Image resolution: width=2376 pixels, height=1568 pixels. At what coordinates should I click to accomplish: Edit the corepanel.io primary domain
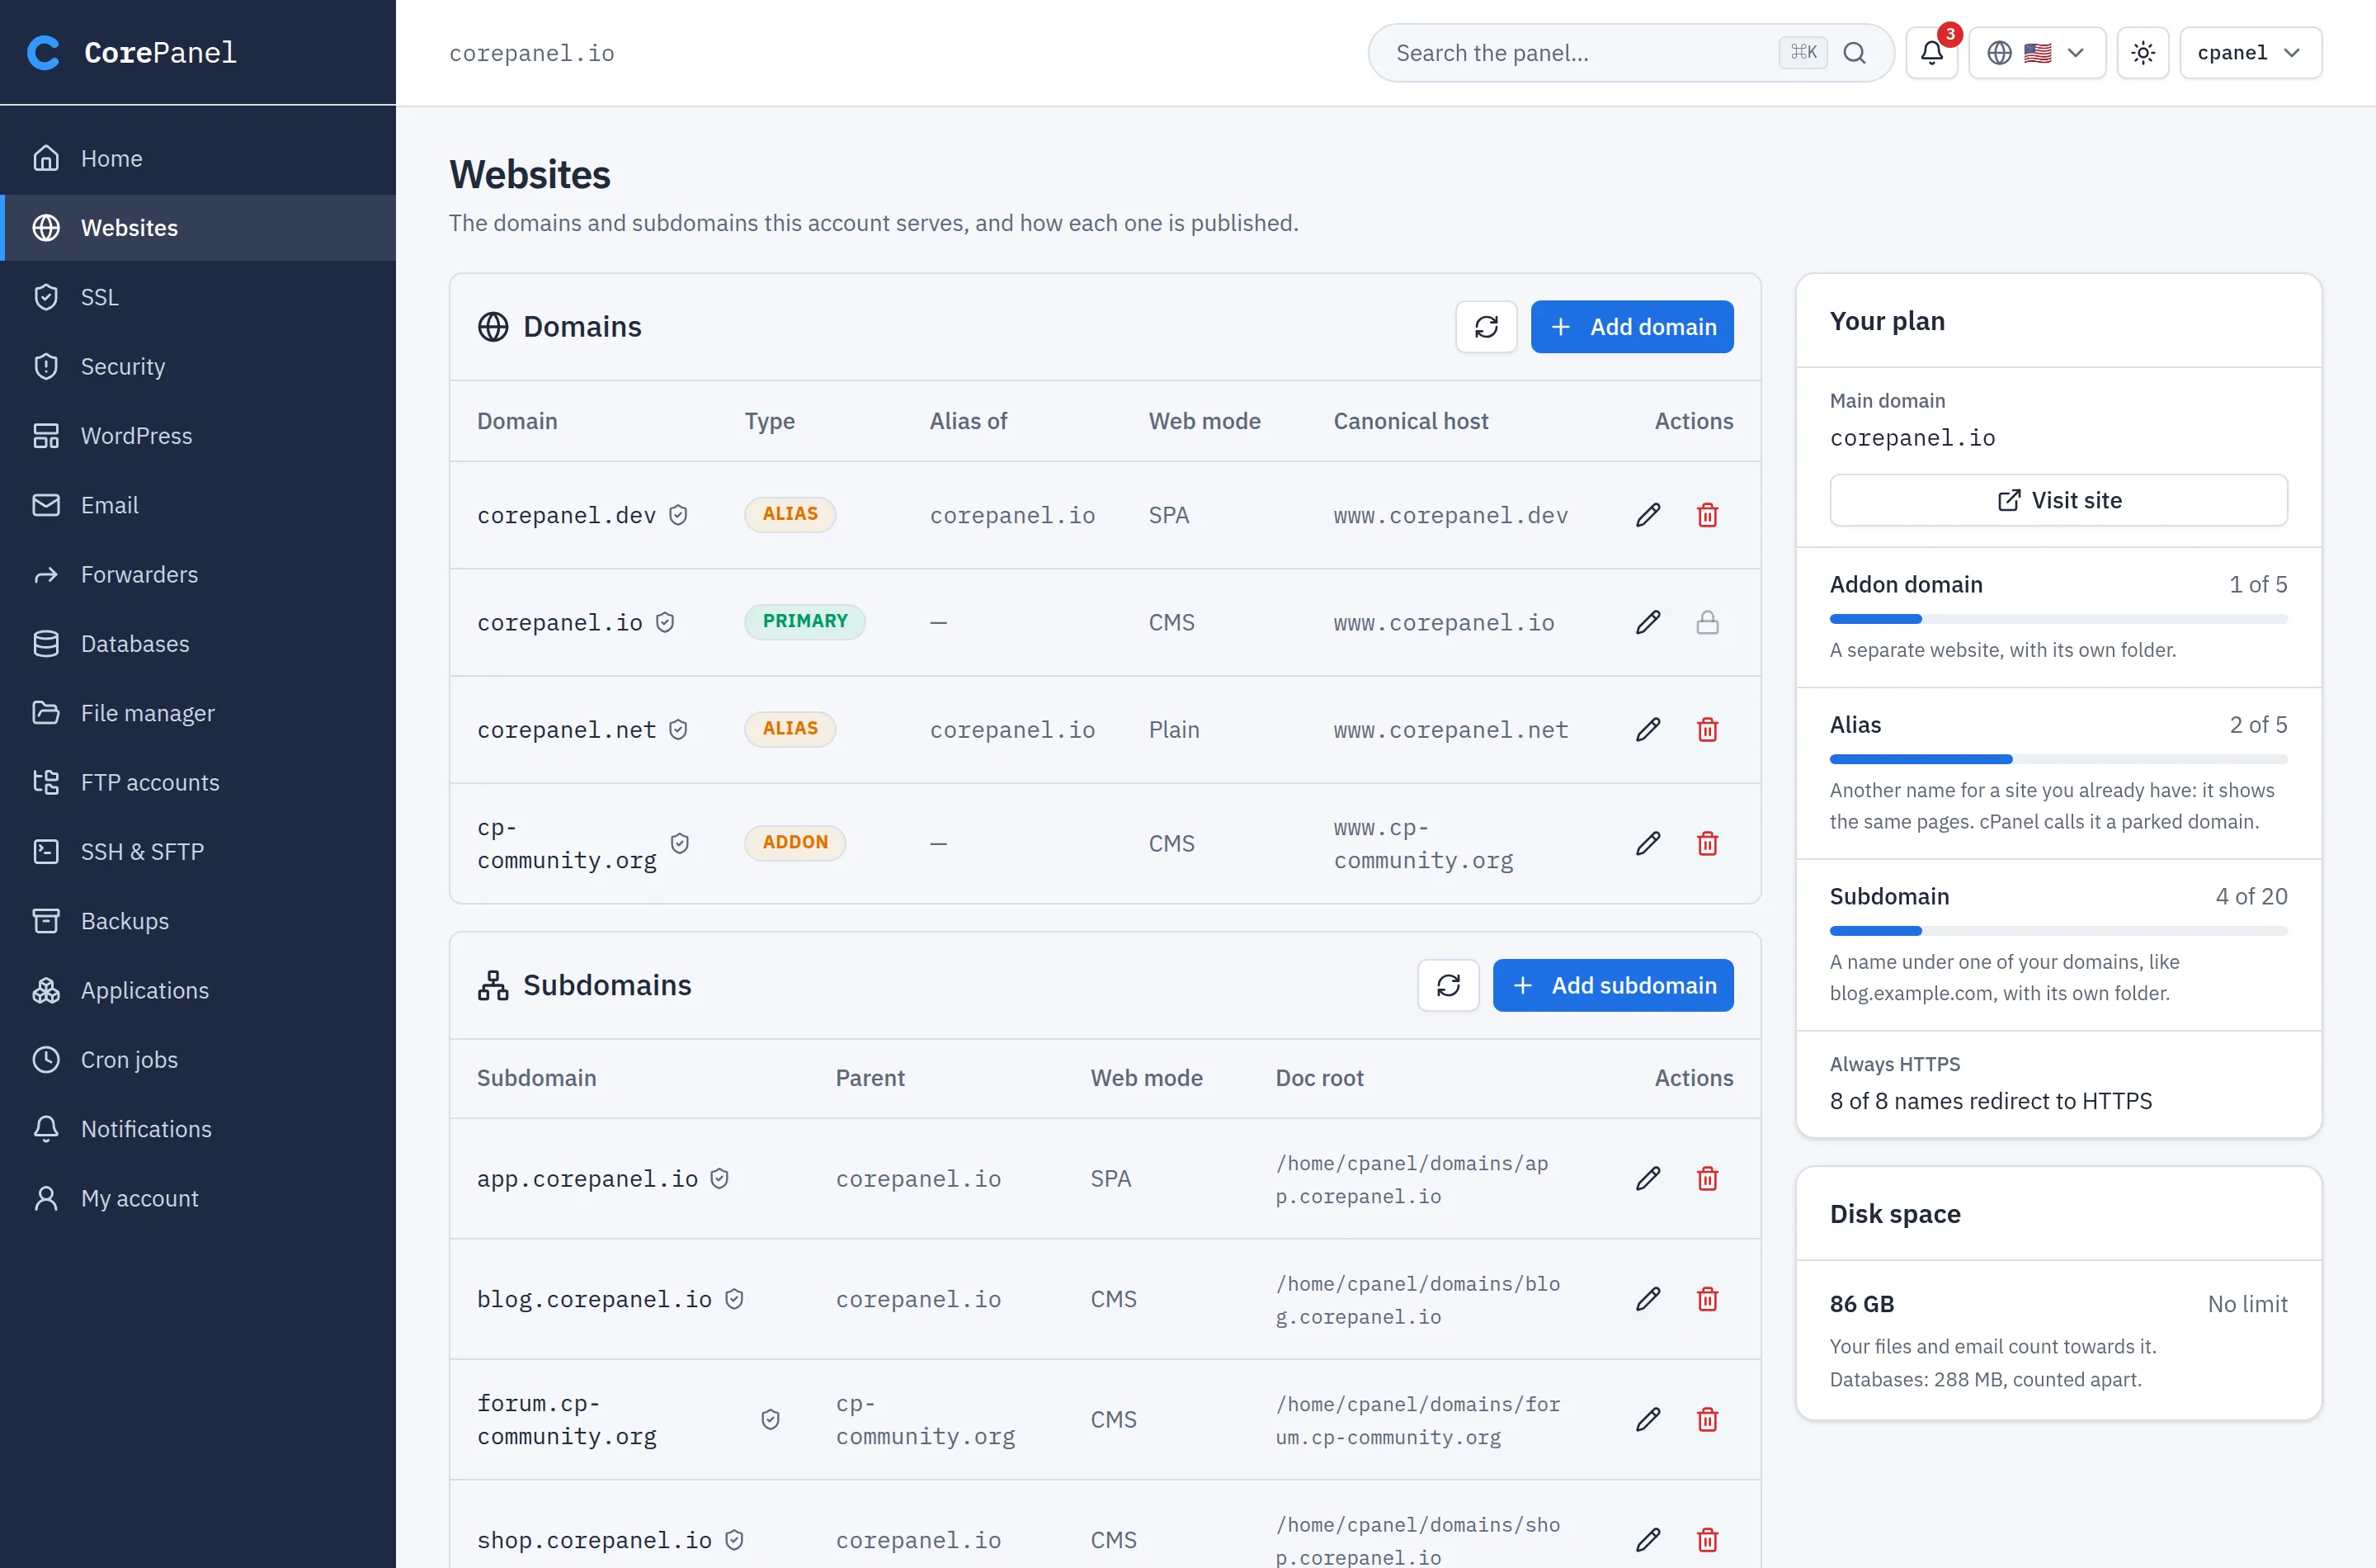[1648, 622]
